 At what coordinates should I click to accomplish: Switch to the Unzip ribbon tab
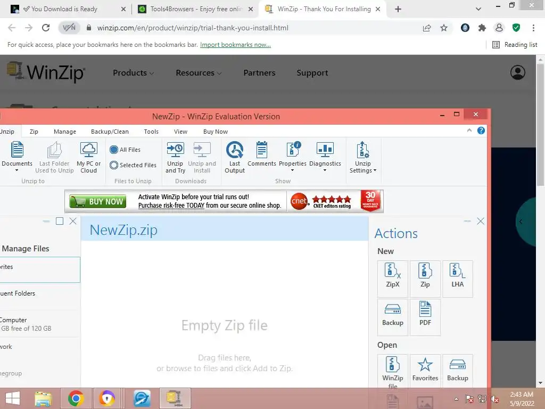7,132
